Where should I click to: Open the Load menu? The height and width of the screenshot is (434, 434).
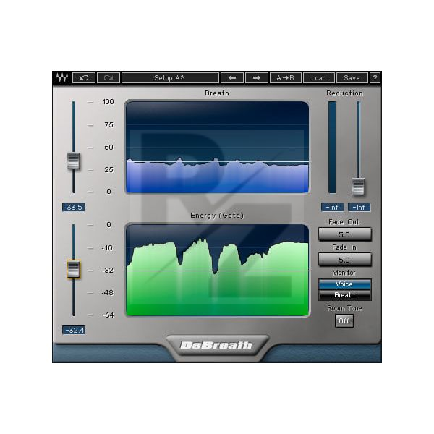tap(318, 78)
